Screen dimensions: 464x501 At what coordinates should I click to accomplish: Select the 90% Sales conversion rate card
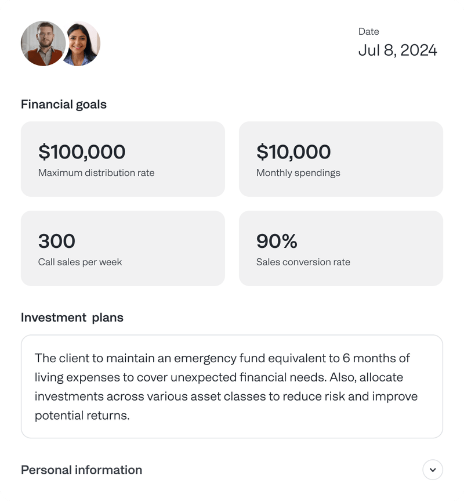[x=340, y=248]
